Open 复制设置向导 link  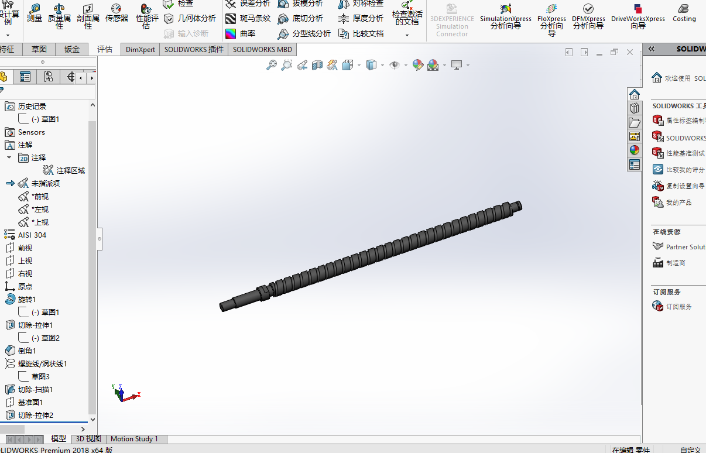(x=679, y=186)
